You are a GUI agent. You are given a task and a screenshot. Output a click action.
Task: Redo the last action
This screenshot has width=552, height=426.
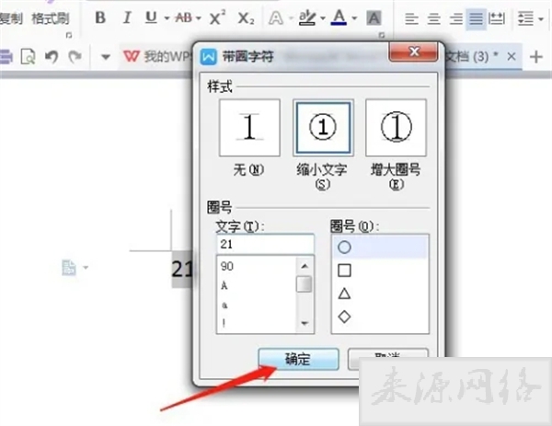tap(75, 56)
